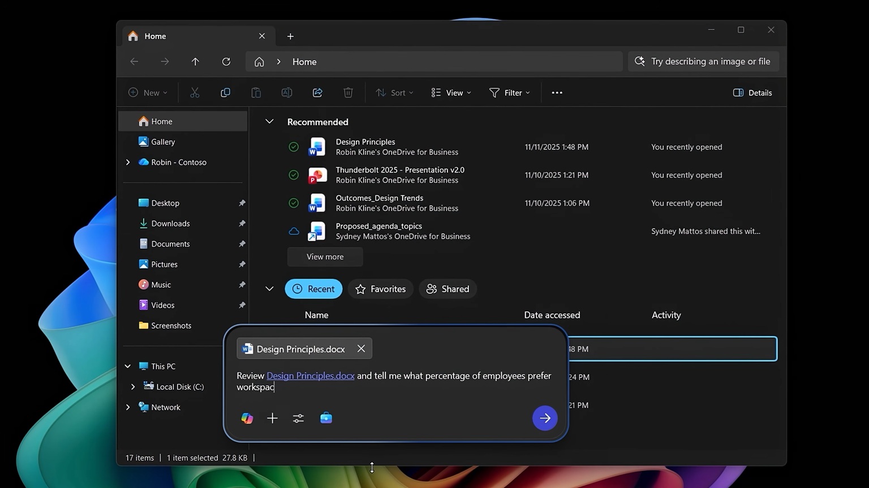Open the See more ellipsis in toolbar
This screenshot has width=869, height=488.
pyautogui.click(x=556, y=92)
